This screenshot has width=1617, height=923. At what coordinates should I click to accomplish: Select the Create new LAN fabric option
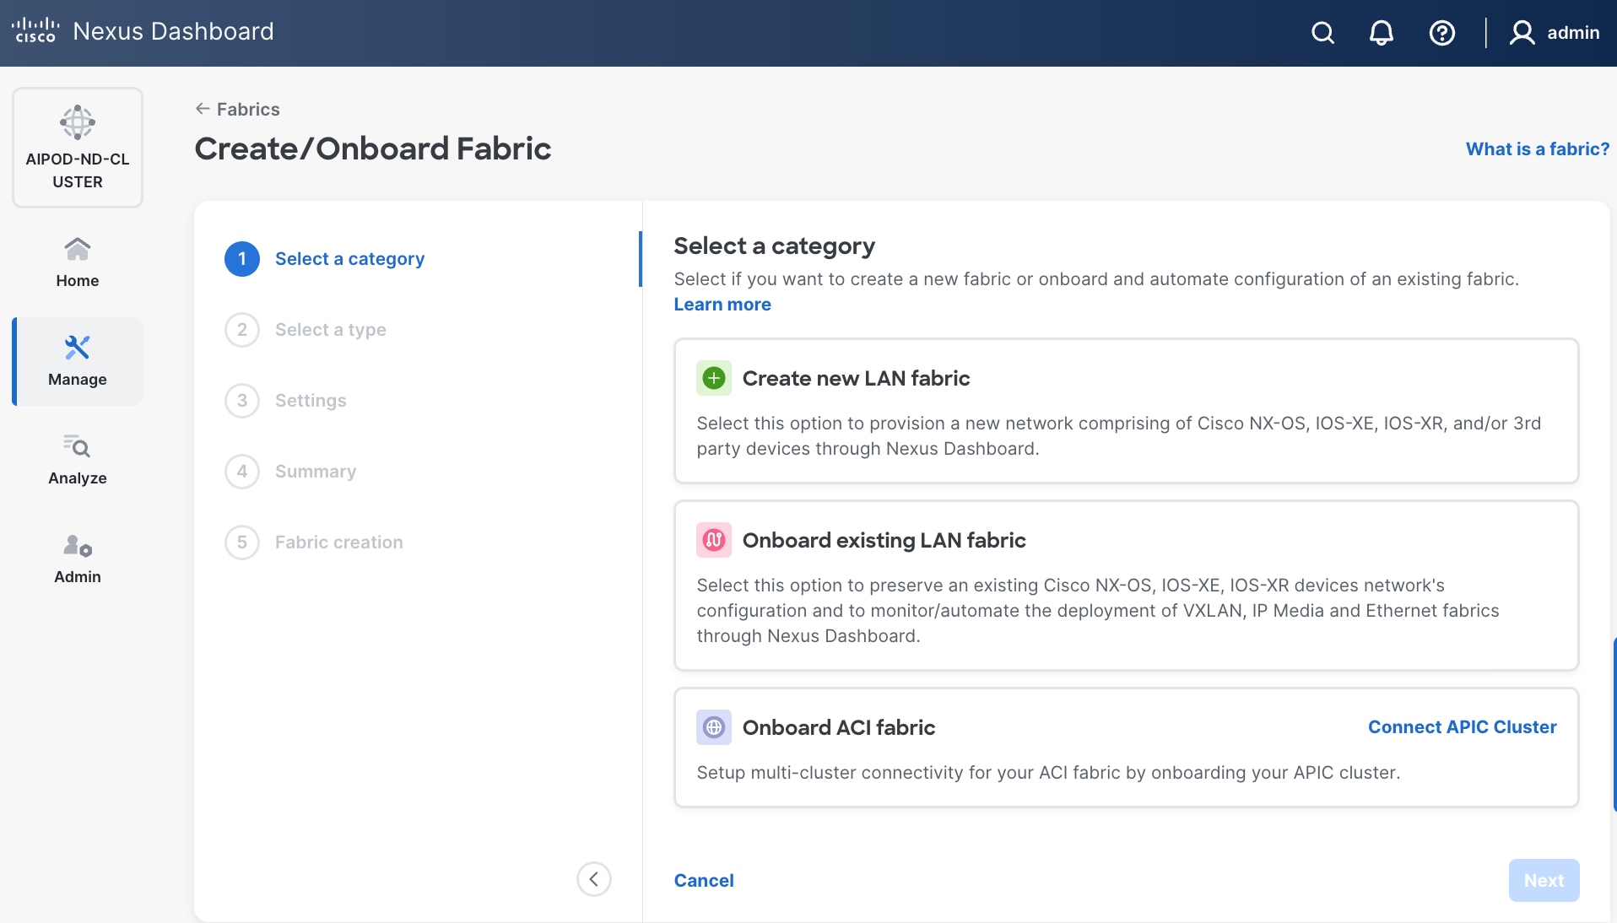click(1126, 411)
